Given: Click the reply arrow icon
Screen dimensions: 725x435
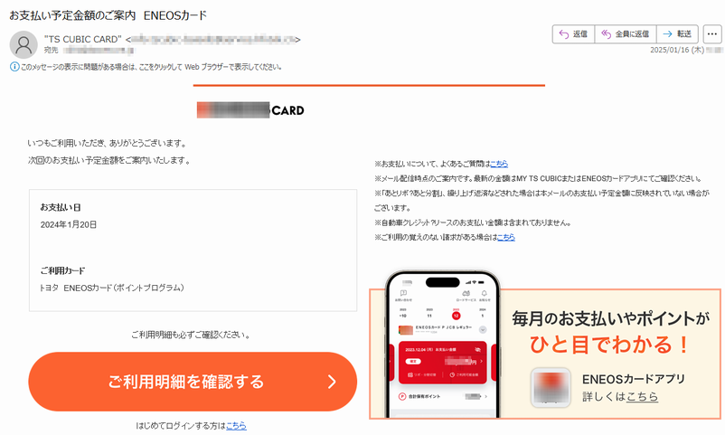Looking at the screenshot, I should pyautogui.click(x=563, y=33).
